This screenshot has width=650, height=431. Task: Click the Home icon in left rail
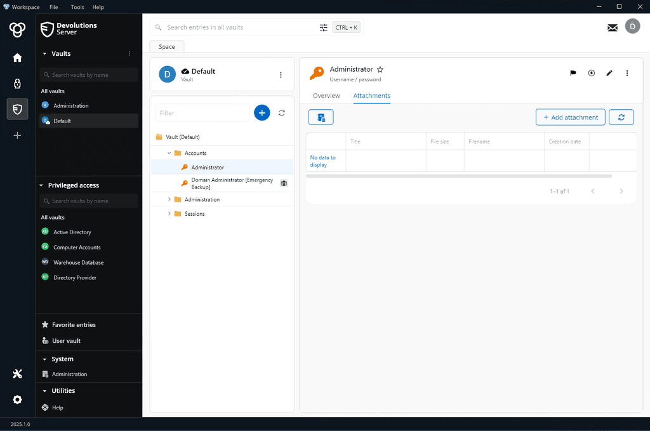pyautogui.click(x=17, y=58)
